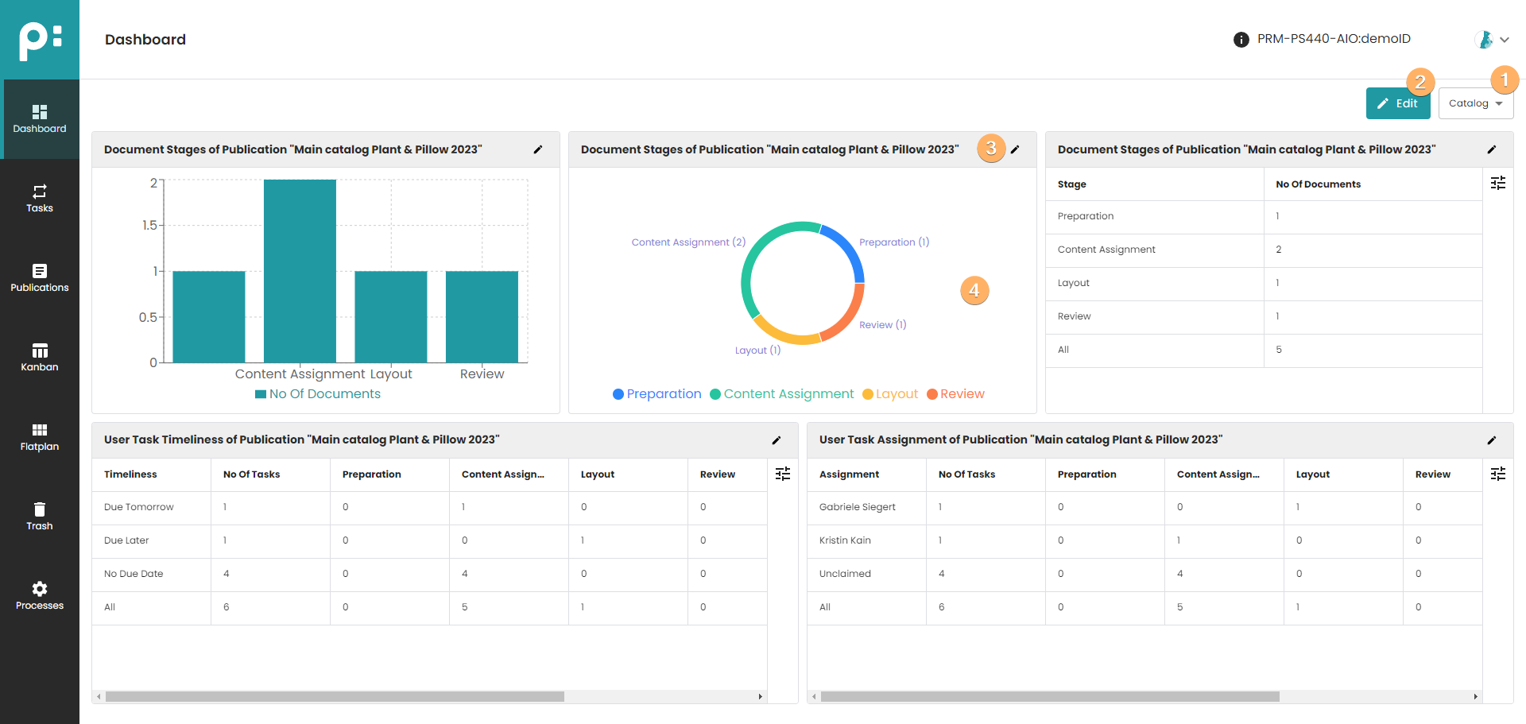Open the filter icon on the Stage table widget
The height and width of the screenshot is (724, 1526).
pyautogui.click(x=1498, y=184)
